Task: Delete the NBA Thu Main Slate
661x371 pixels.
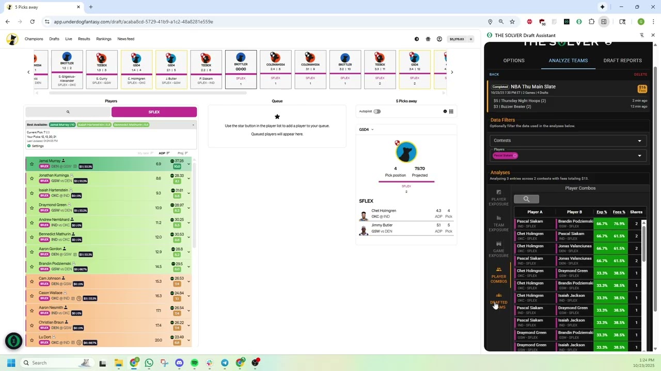Action: pos(640,75)
